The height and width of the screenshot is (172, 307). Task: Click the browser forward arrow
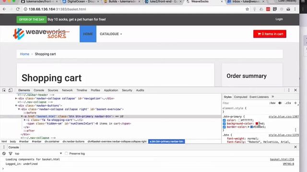click(11, 9)
